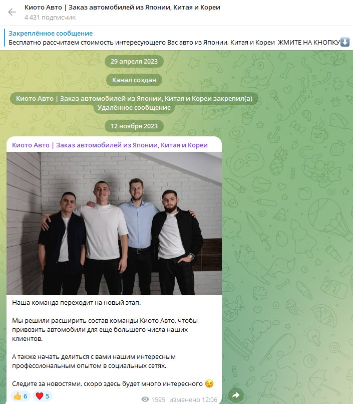React with the red heart emoji
The image size is (353, 404).
click(42, 396)
